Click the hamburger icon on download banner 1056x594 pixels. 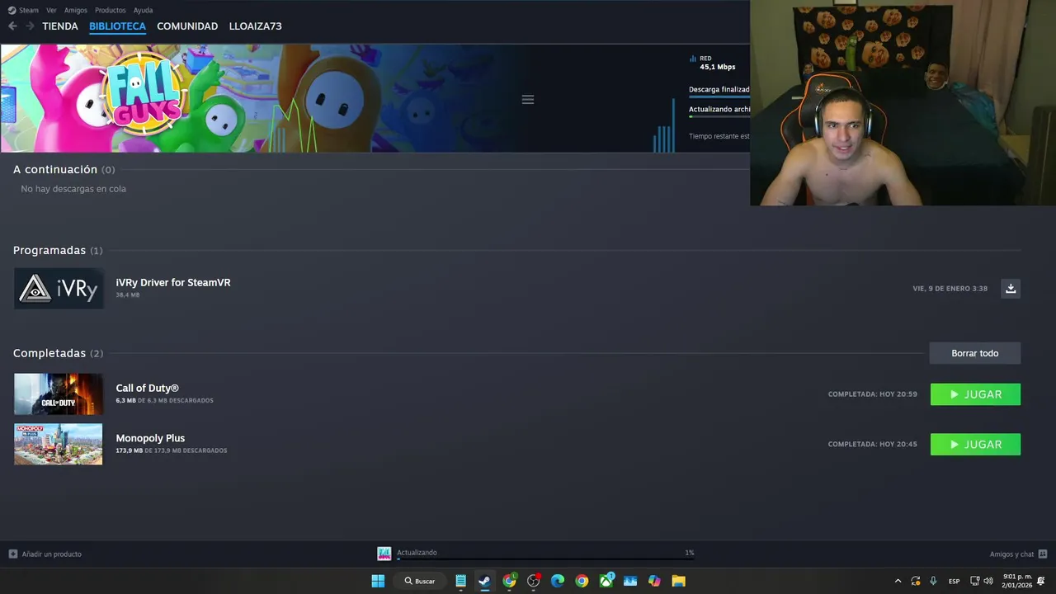pos(528,99)
